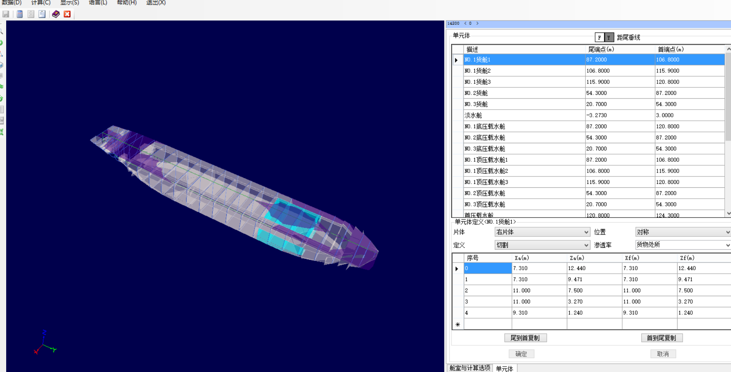Viewport: 731px width, 372px height.
Task: Switch to the 舱室与计算选项 tab
Action: 470,368
